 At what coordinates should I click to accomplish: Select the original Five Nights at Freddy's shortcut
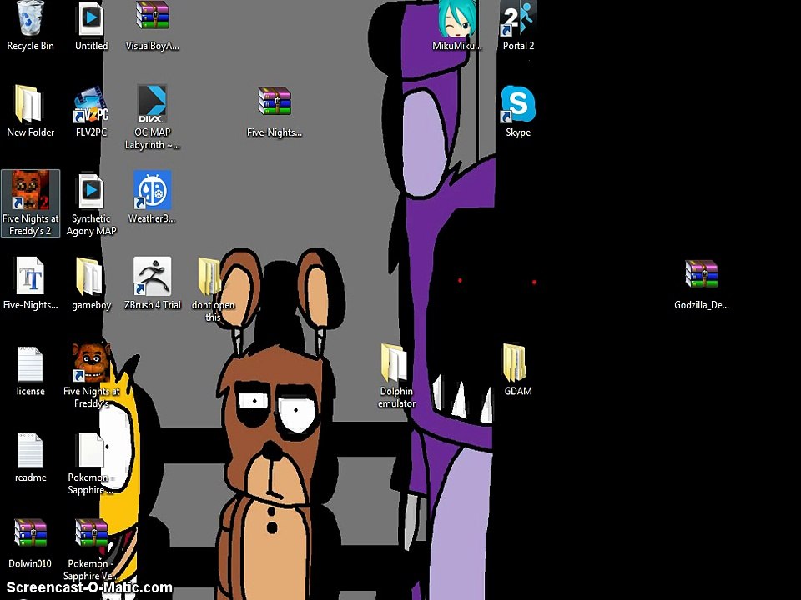tap(92, 376)
